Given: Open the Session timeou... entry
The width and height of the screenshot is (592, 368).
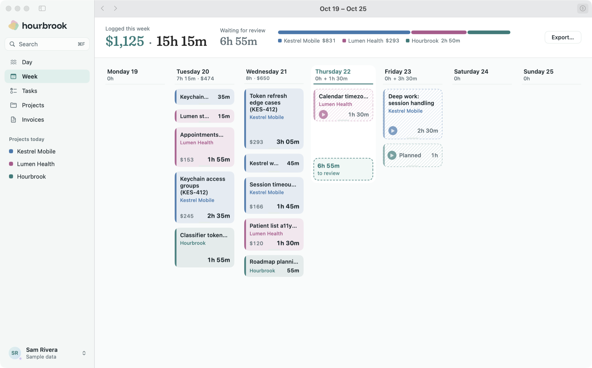Looking at the screenshot, I should [x=274, y=195].
